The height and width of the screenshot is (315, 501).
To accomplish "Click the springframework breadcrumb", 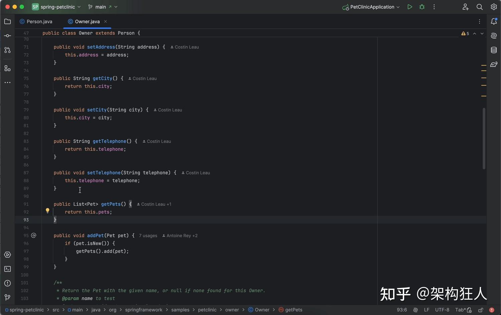I will 144,310.
